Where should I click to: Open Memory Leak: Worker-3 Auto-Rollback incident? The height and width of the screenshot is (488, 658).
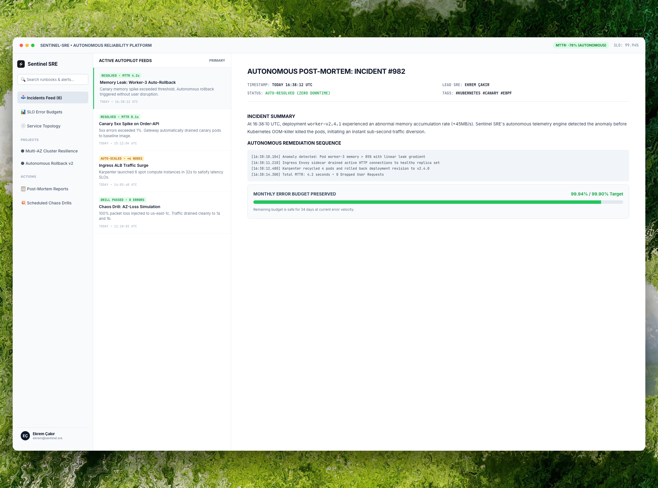pos(162,88)
